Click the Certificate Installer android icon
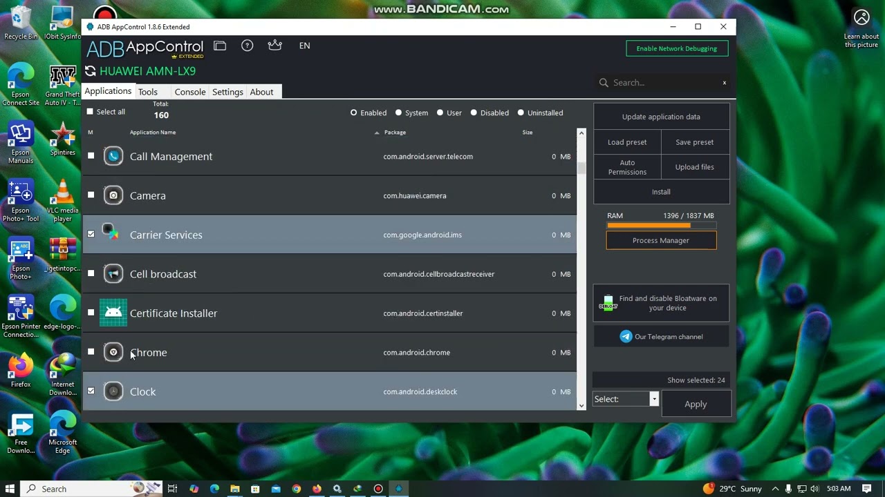This screenshot has height=497, width=885. click(113, 313)
